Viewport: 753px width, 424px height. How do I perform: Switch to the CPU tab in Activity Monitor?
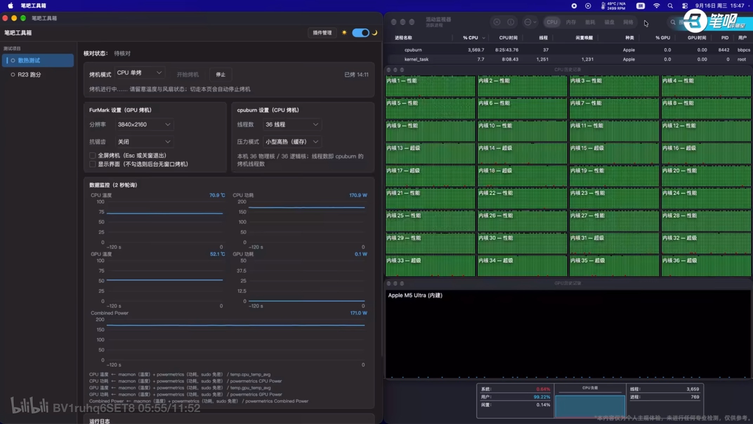pyautogui.click(x=552, y=22)
